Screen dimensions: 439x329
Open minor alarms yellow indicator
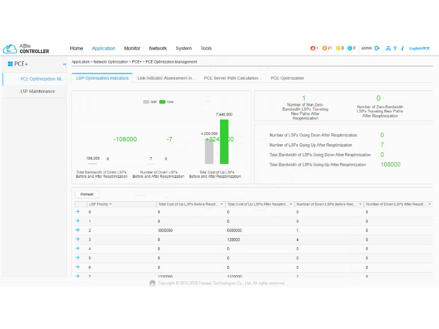tap(340, 48)
